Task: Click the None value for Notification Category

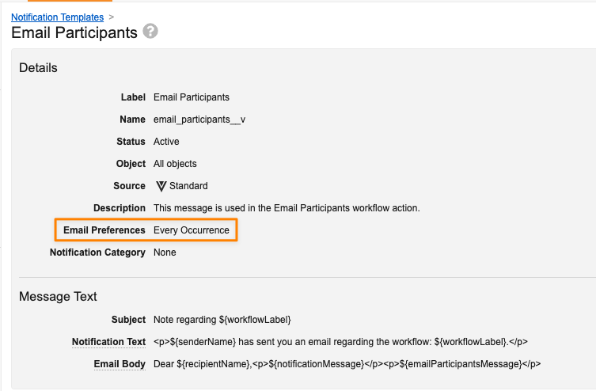Action: pos(165,252)
